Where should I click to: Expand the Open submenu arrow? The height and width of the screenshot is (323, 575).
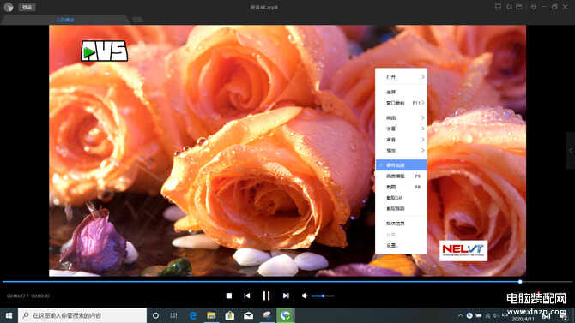422,77
